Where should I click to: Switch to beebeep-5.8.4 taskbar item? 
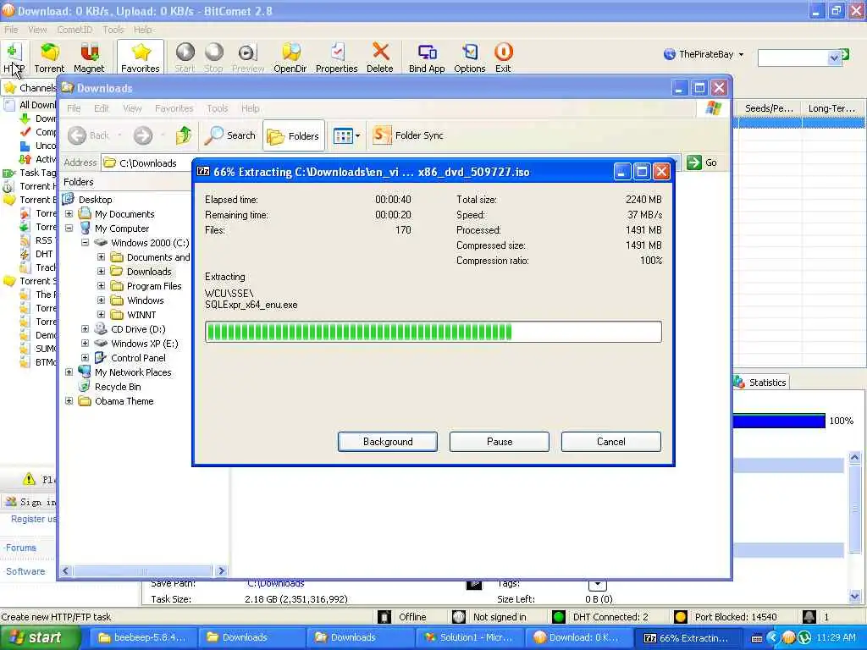click(141, 637)
